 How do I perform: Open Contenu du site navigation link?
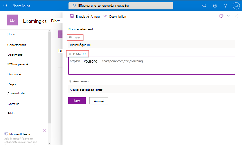[x=16, y=93]
